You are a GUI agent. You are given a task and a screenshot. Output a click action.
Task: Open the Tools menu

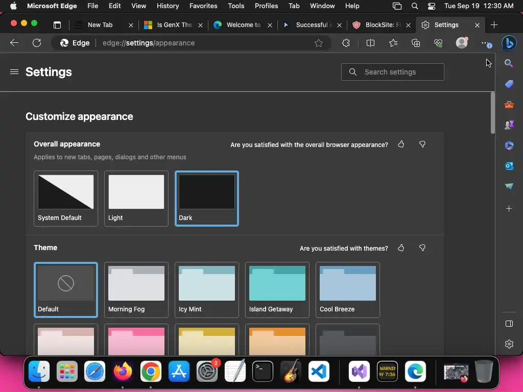(236, 6)
